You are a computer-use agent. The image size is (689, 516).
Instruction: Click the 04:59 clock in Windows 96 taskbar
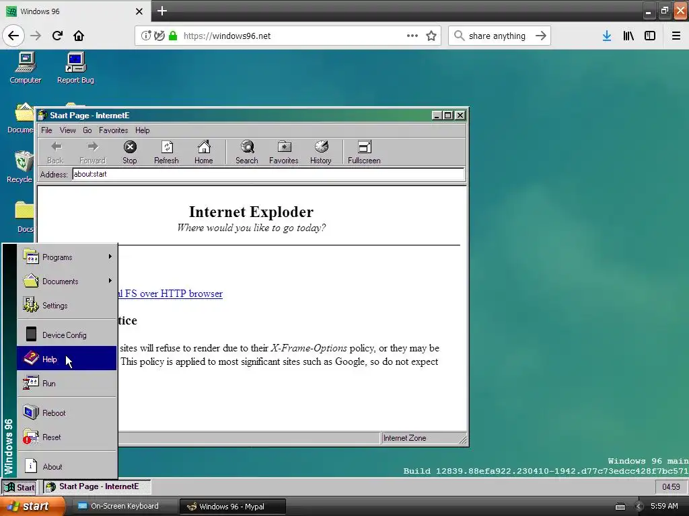[671, 487]
